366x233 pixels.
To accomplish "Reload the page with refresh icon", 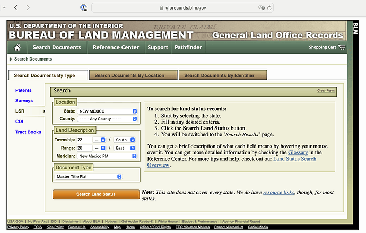I will tap(269, 8).
